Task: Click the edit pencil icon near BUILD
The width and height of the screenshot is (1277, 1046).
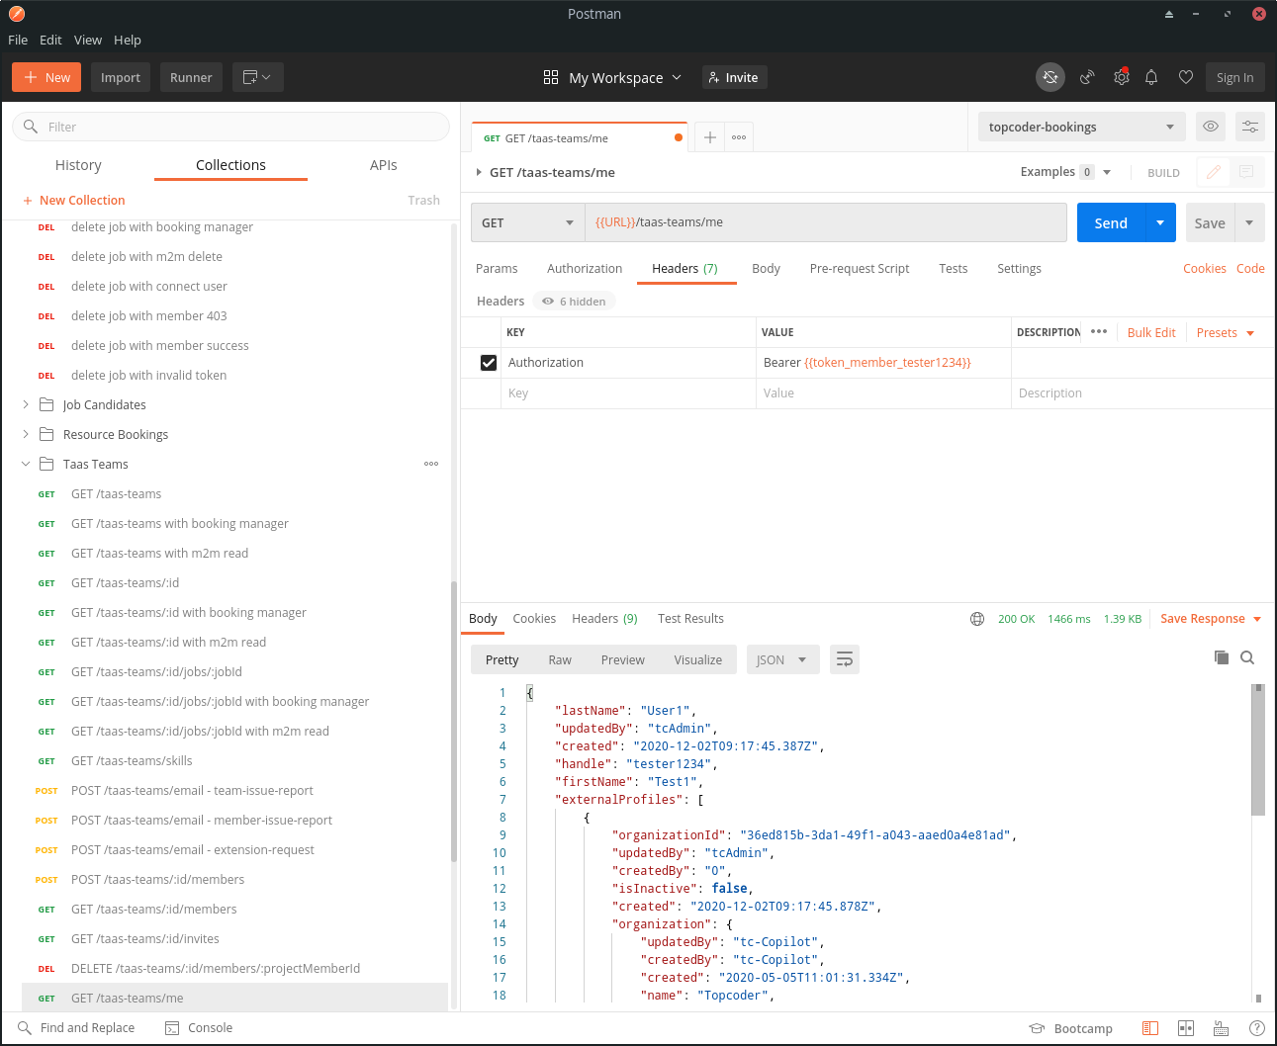Action: (1214, 172)
